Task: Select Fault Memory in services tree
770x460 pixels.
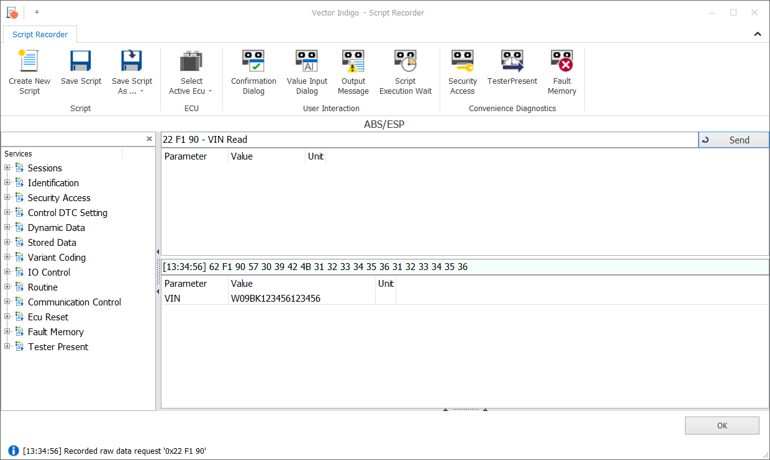Action: [x=56, y=332]
